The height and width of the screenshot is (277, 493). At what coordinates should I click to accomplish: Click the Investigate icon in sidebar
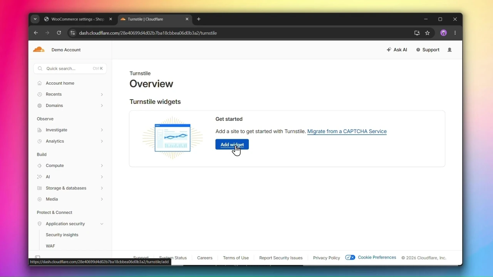[39, 130]
